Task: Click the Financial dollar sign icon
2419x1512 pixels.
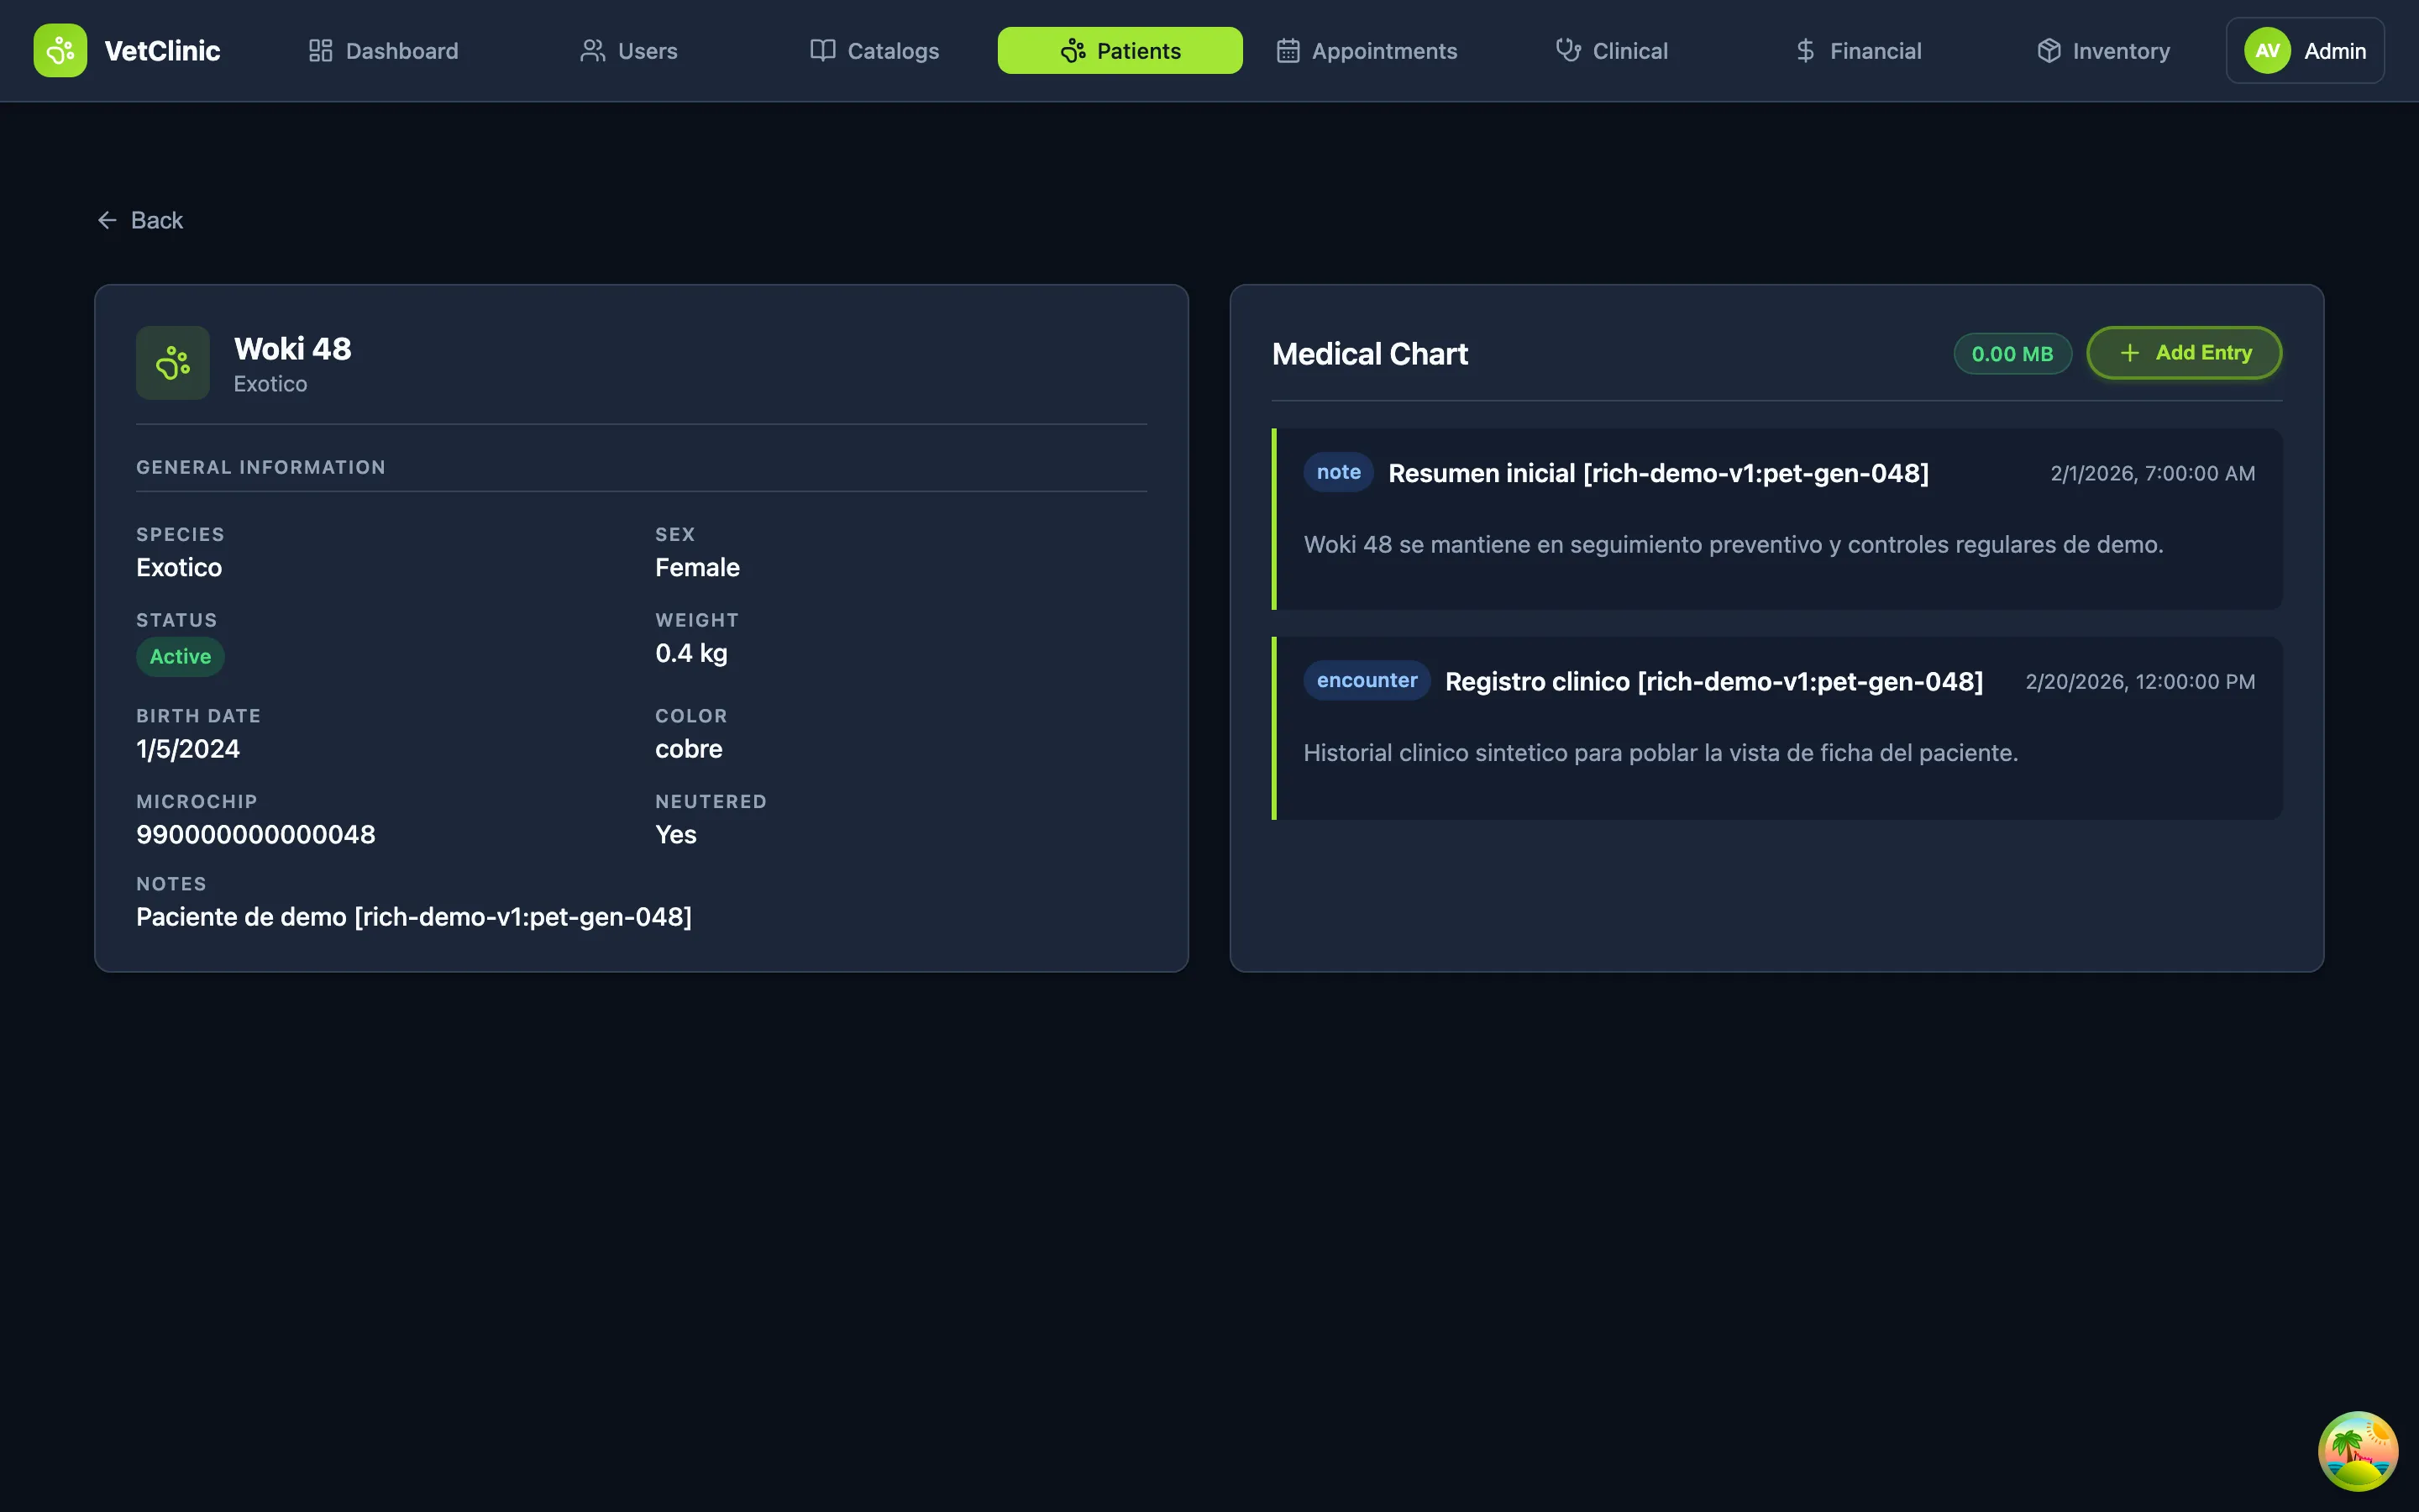Action: 1804,51
